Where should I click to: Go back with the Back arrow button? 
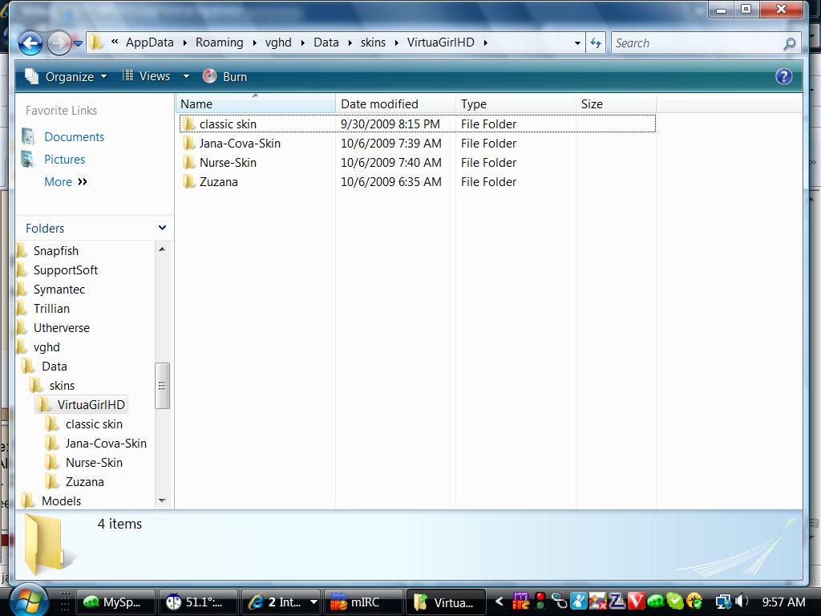pos(30,43)
